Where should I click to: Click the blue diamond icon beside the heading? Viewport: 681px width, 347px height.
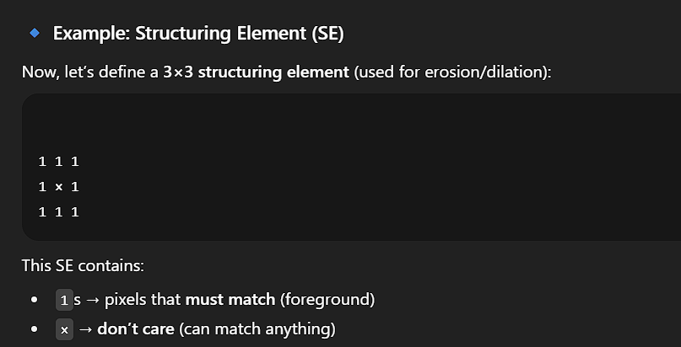tap(35, 33)
